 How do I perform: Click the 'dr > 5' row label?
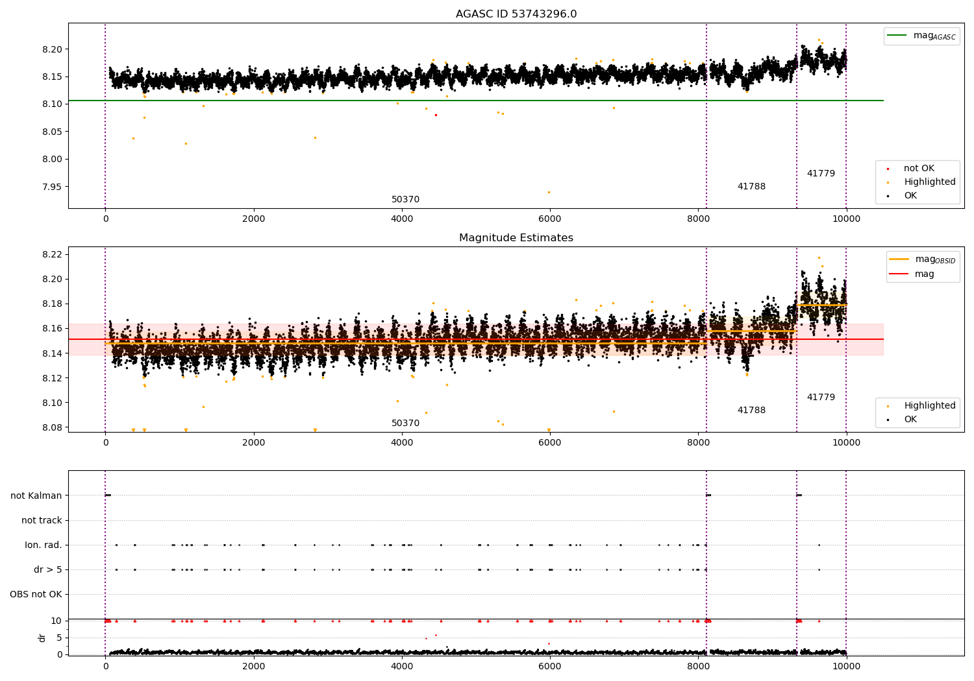(48, 570)
